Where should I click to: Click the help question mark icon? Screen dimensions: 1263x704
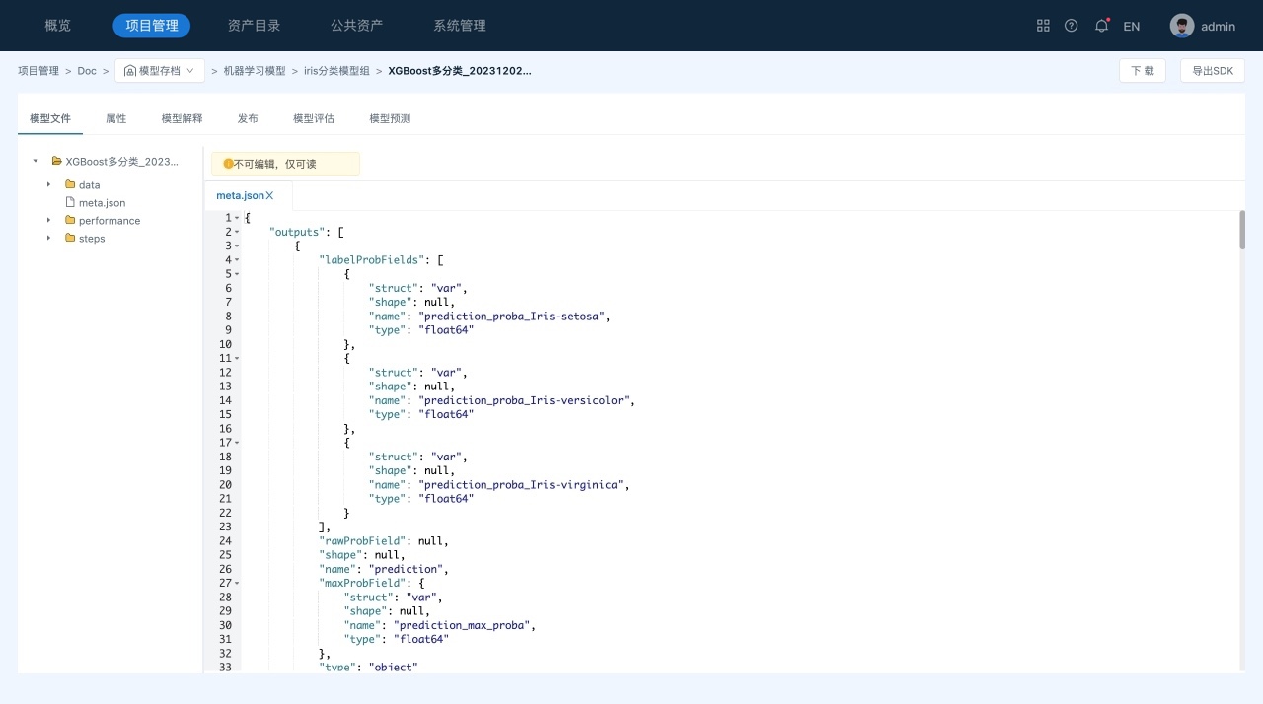(x=1071, y=26)
